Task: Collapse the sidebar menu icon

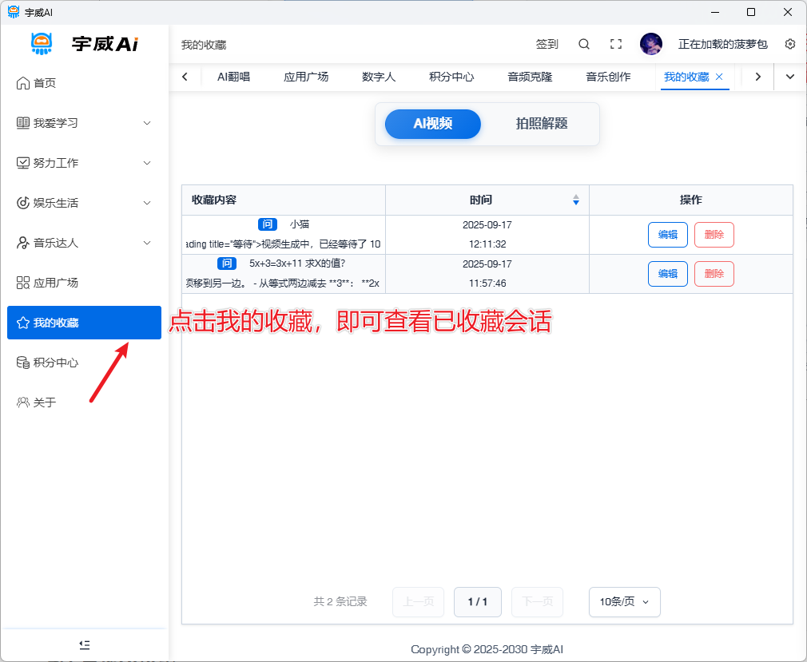Action: point(85,644)
